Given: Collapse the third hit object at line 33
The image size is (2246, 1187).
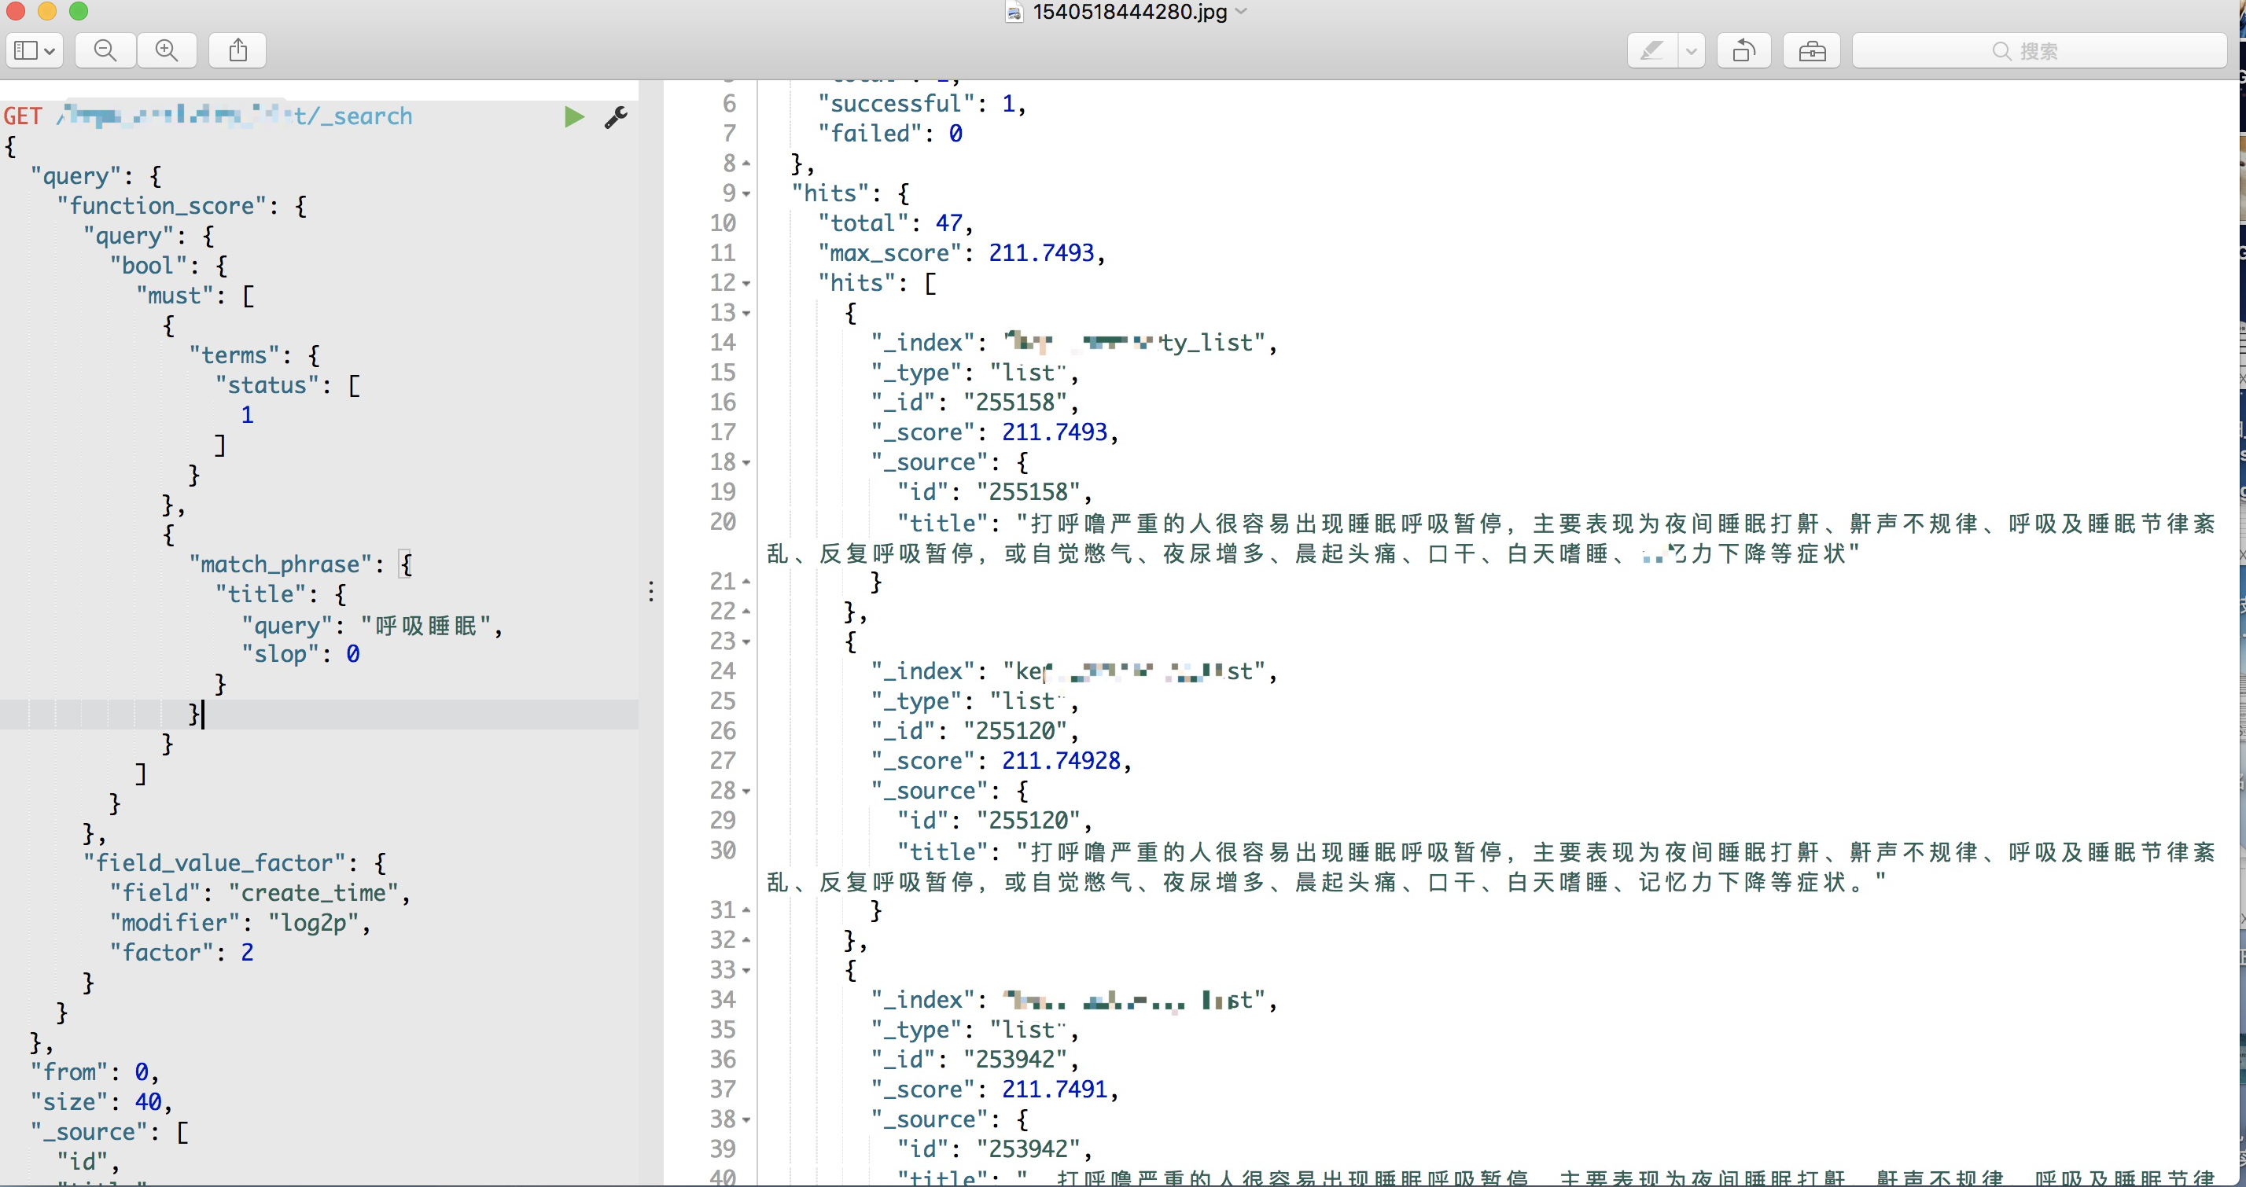Looking at the screenshot, I should pos(746,970).
